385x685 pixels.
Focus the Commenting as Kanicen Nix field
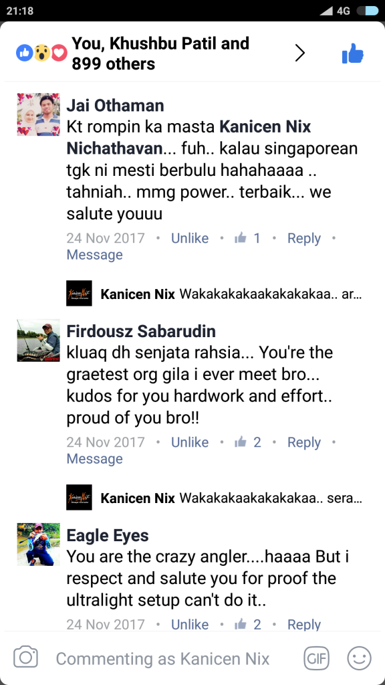point(162,658)
